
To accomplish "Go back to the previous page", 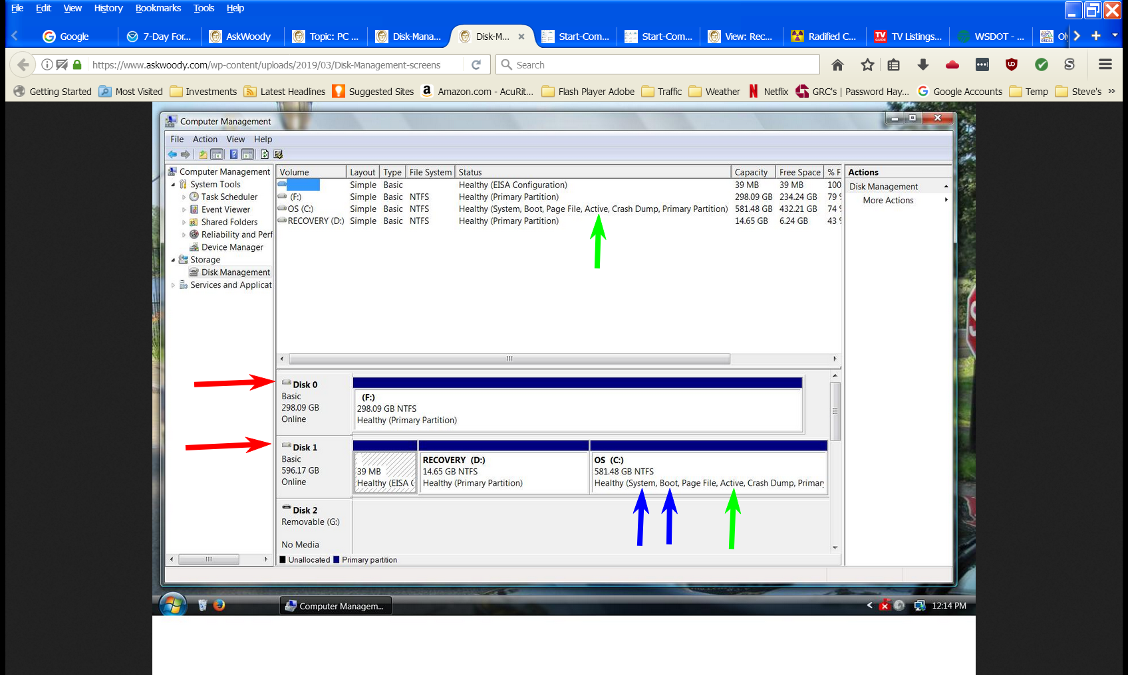I will tap(23, 65).
